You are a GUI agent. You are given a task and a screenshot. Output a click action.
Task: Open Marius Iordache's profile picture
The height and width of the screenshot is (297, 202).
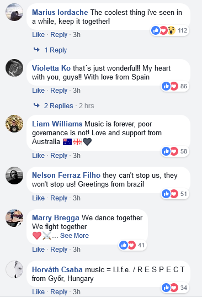point(14,12)
